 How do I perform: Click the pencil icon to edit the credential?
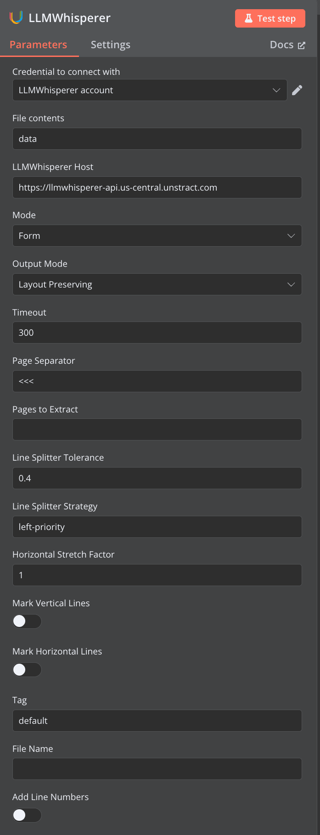[x=297, y=90]
